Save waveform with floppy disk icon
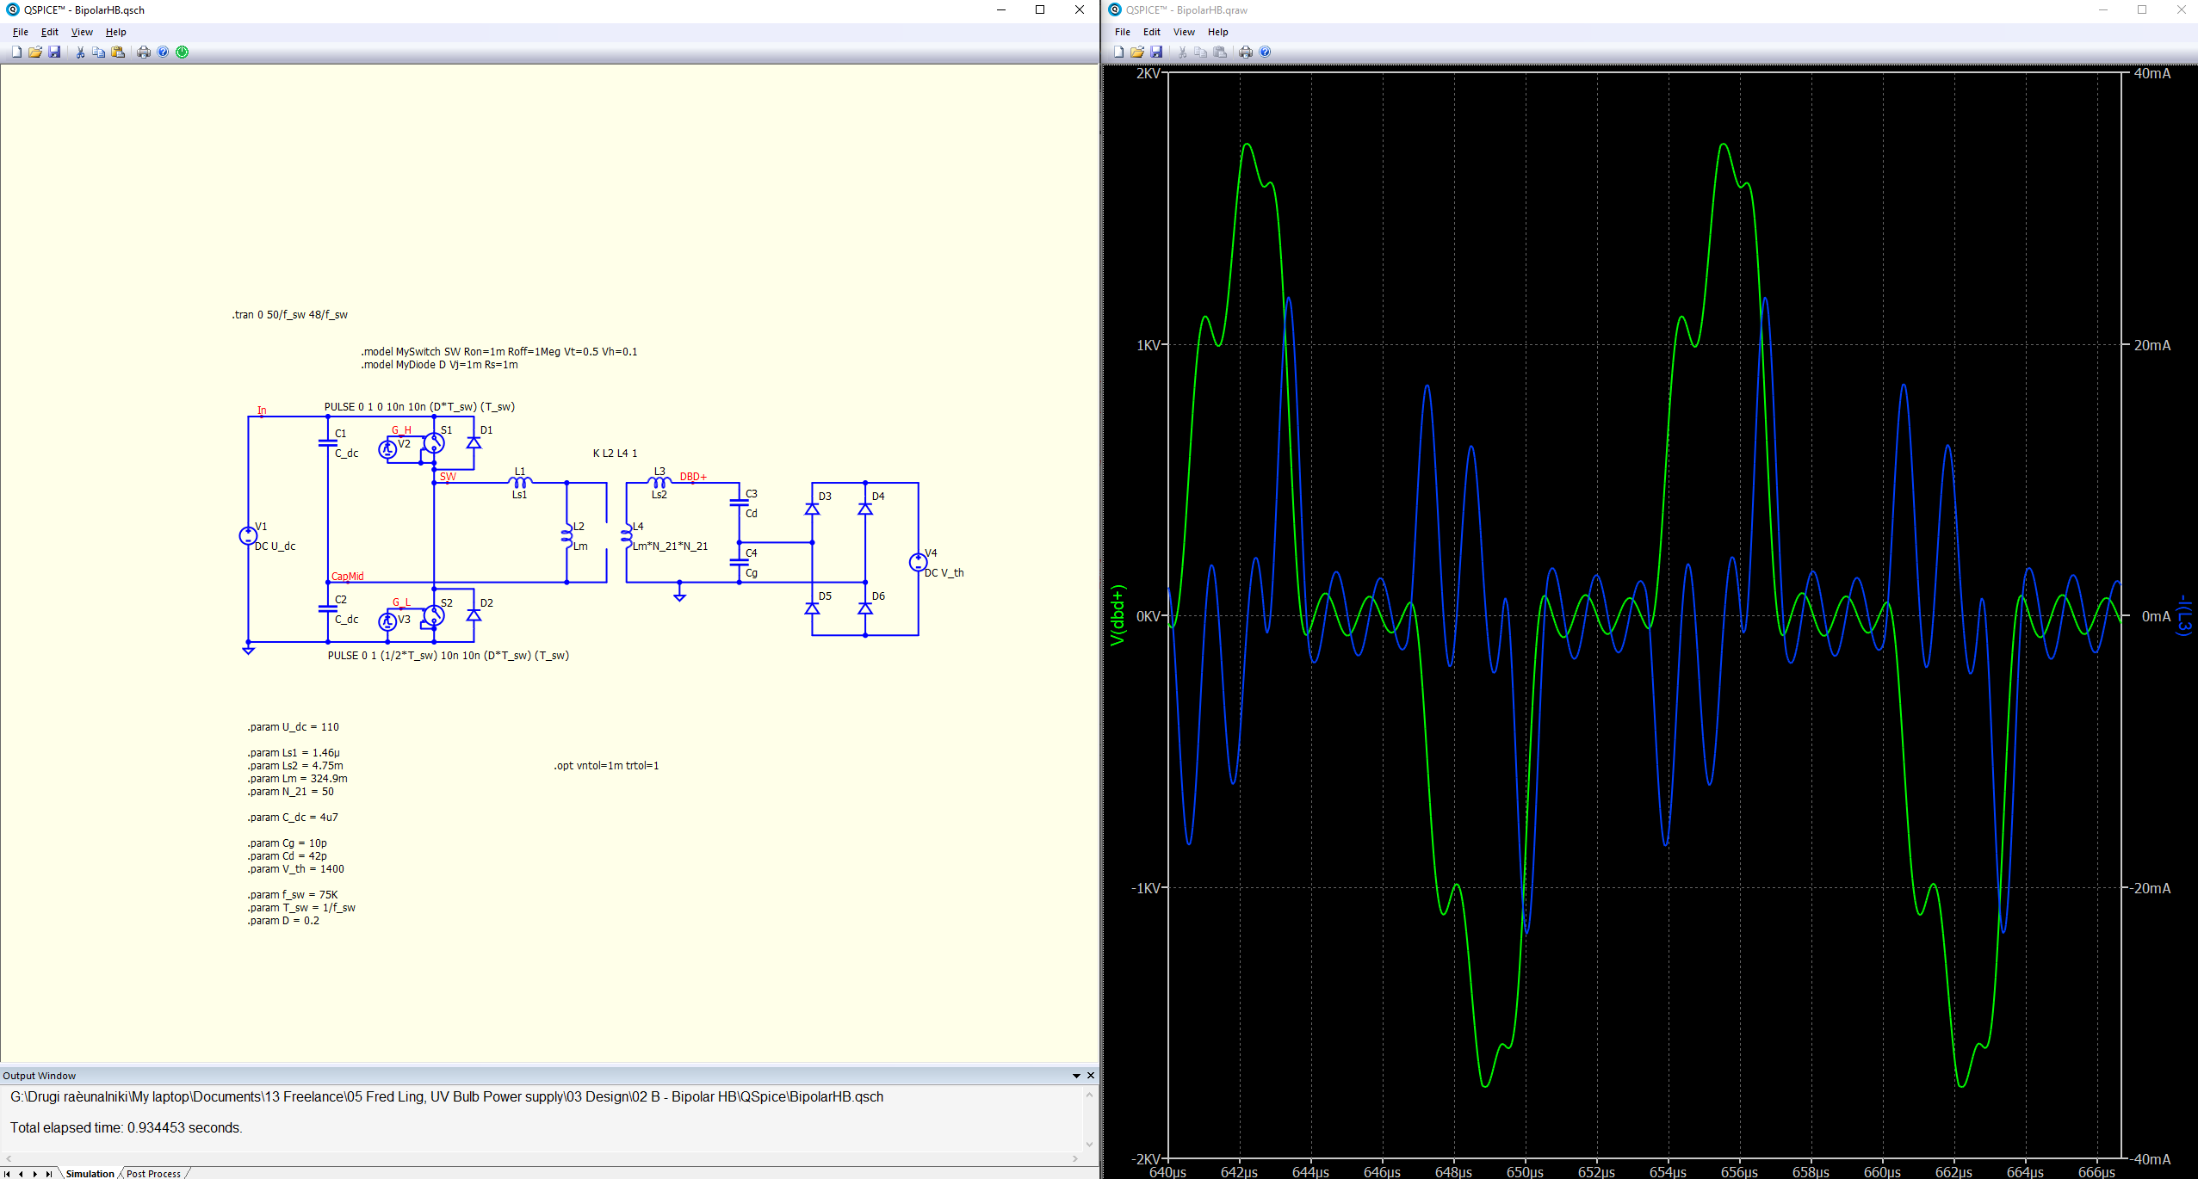Image resolution: width=2198 pixels, height=1179 pixels. coord(1156,52)
